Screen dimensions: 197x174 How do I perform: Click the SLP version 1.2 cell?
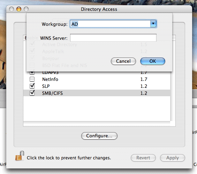144,86
